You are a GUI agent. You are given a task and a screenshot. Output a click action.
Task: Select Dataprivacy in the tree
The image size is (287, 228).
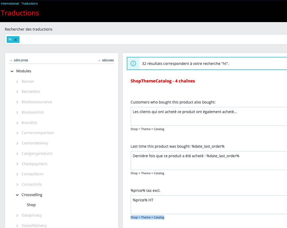tap(32, 215)
